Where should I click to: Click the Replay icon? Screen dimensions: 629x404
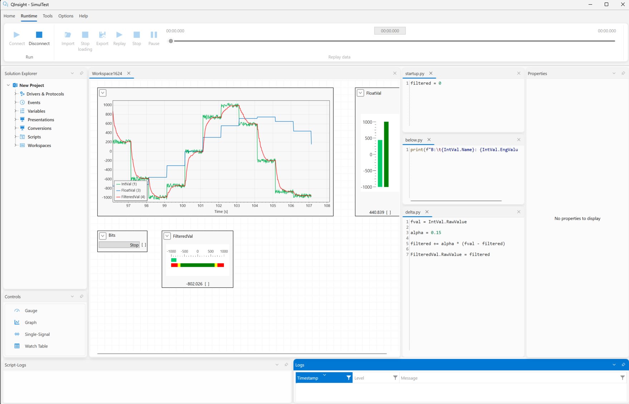pyautogui.click(x=120, y=35)
